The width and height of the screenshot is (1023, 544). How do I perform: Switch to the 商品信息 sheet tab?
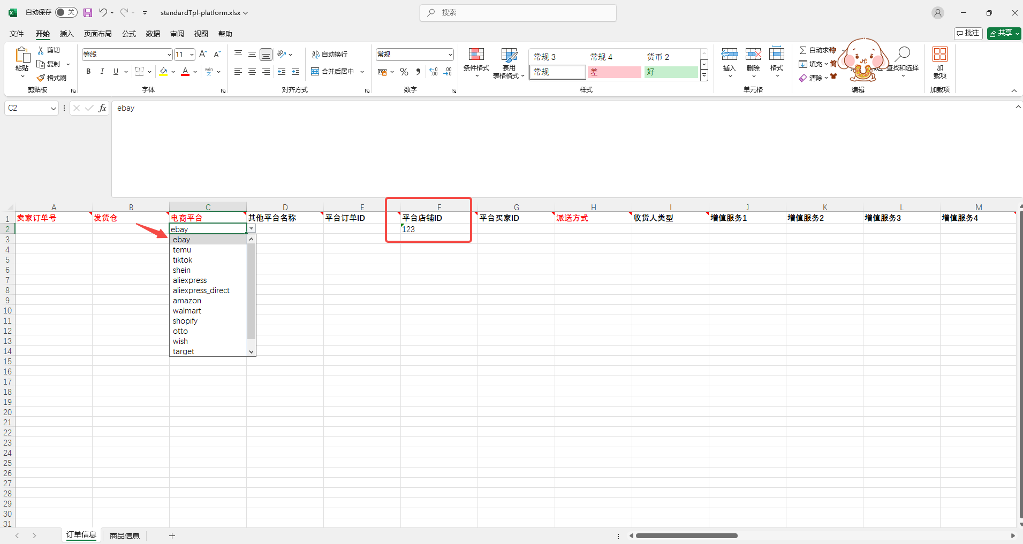coord(124,535)
